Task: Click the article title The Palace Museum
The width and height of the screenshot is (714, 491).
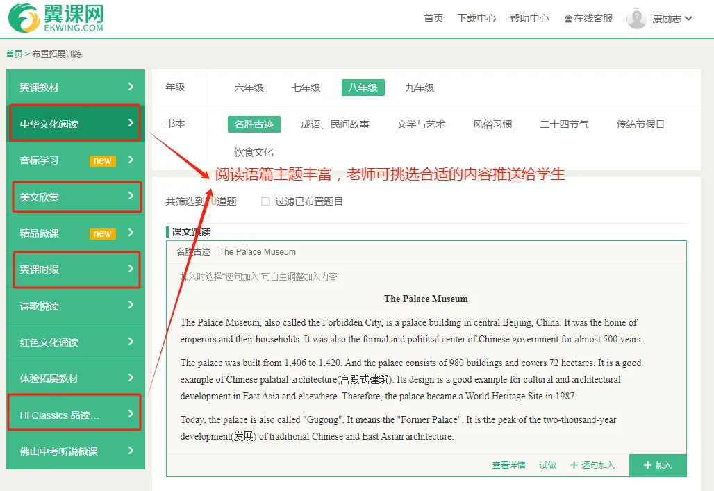Action: (x=426, y=299)
